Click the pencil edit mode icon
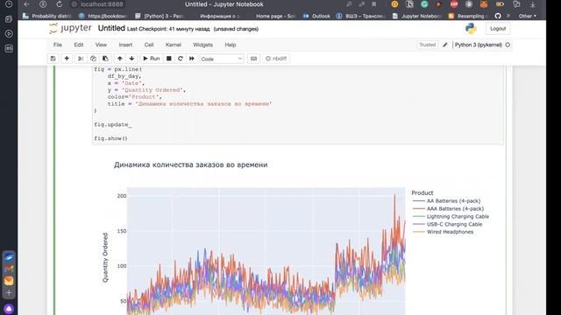The height and width of the screenshot is (315, 561). (445, 45)
